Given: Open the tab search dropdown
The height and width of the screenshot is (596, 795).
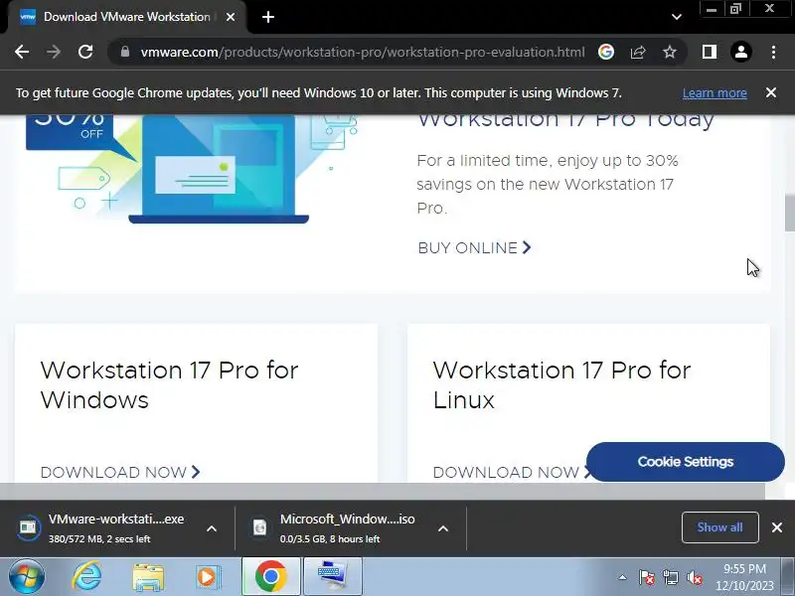Looking at the screenshot, I should (677, 17).
